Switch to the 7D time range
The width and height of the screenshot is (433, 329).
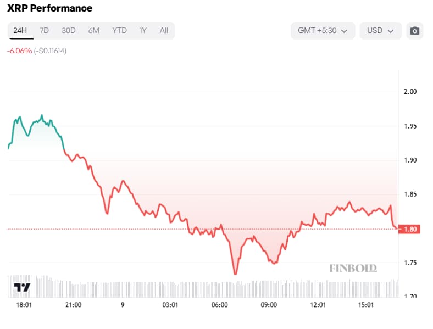tap(45, 30)
